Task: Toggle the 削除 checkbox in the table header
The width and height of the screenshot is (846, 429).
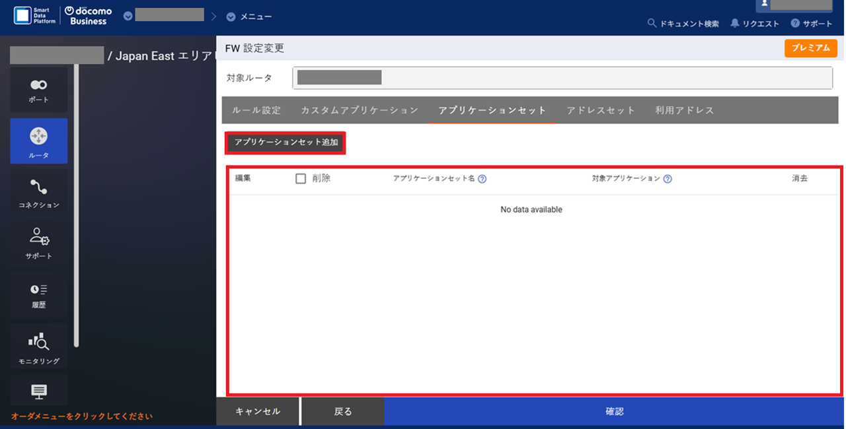Action: (x=301, y=178)
